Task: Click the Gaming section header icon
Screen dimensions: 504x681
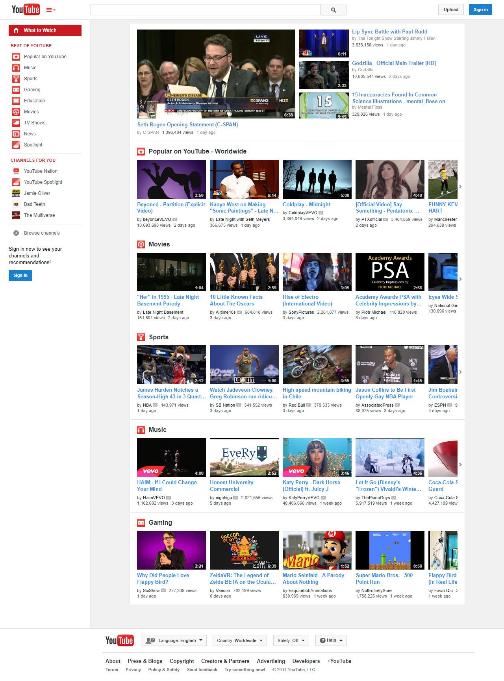Action: [x=141, y=523]
